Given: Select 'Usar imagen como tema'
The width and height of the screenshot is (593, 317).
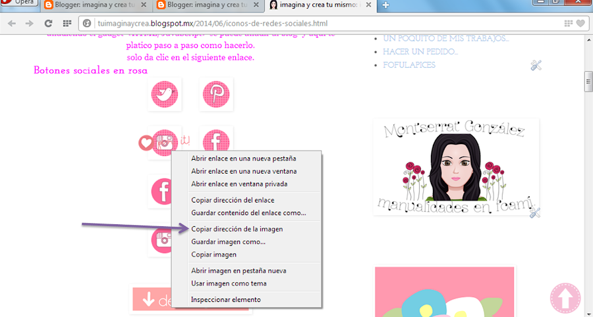Looking at the screenshot, I should tap(229, 283).
